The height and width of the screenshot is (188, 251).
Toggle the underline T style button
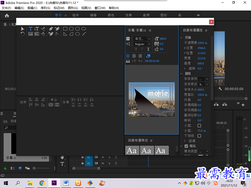(148, 49)
